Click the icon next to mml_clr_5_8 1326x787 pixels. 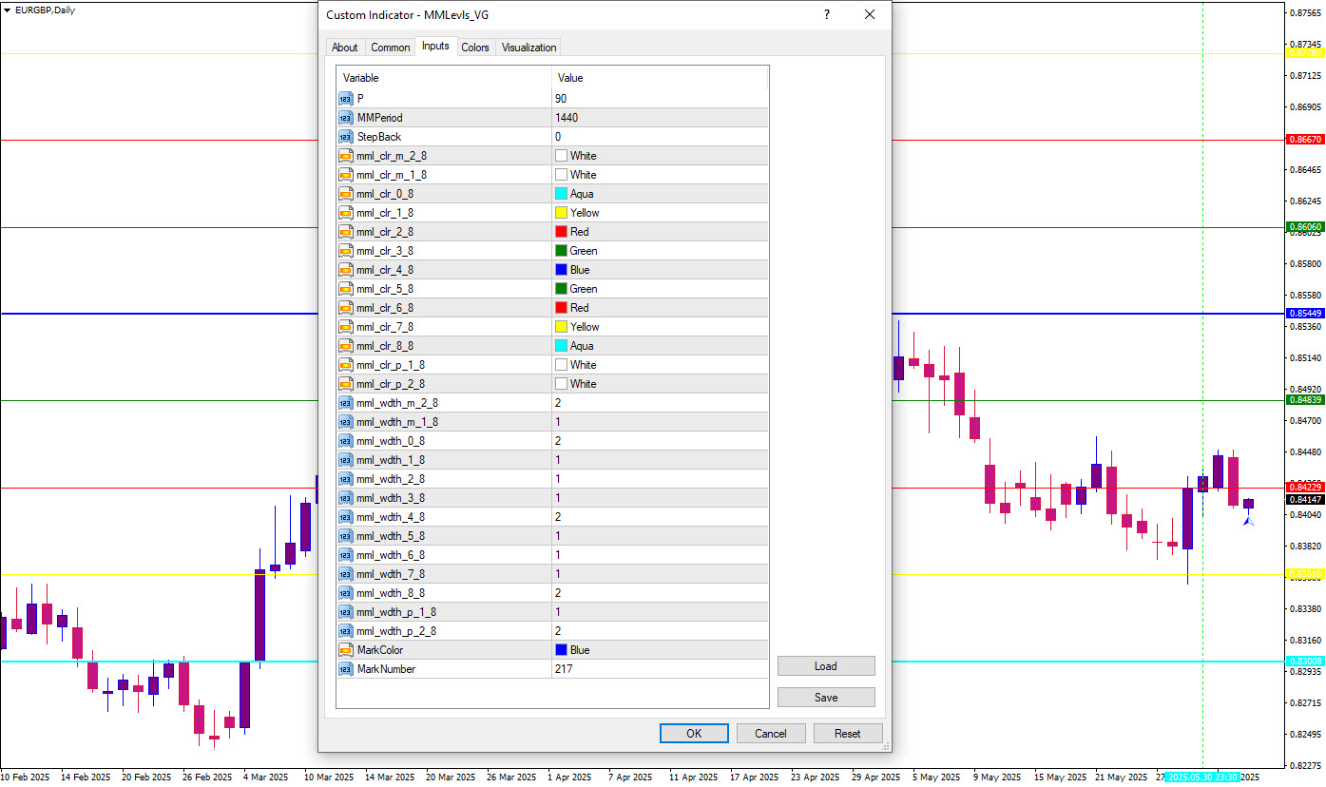[x=346, y=289]
